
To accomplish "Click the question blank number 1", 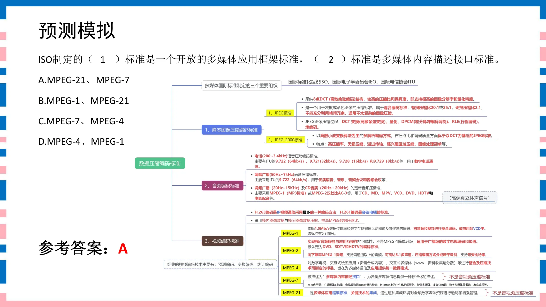I will coord(103,60).
